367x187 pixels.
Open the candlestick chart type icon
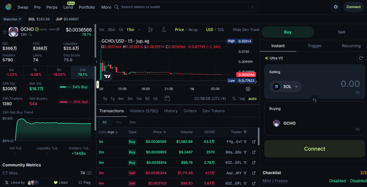[151, 30]
